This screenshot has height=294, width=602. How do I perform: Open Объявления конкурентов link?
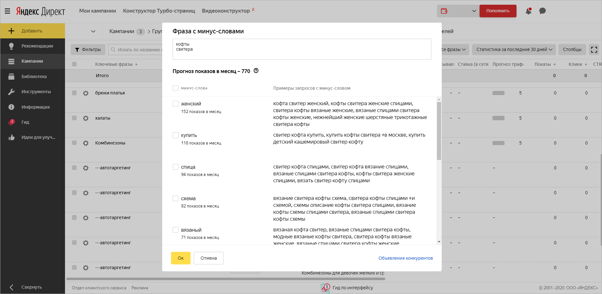click(406, 258)
